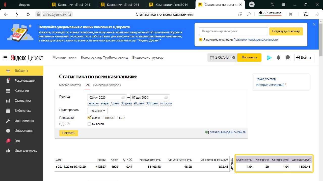This screenshot has width=323, height=181.
Task: Set period to вчера
Action: tap(104, 103)
